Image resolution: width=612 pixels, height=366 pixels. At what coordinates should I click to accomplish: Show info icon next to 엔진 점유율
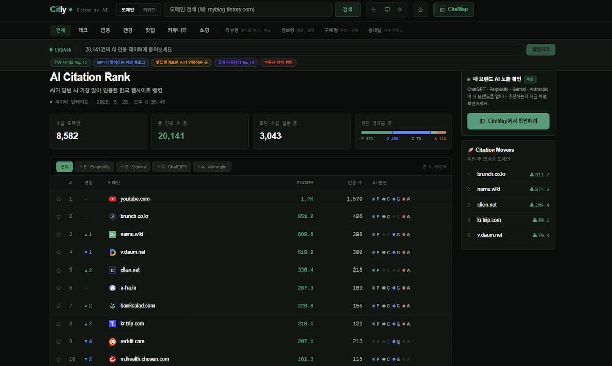point(390,123)
